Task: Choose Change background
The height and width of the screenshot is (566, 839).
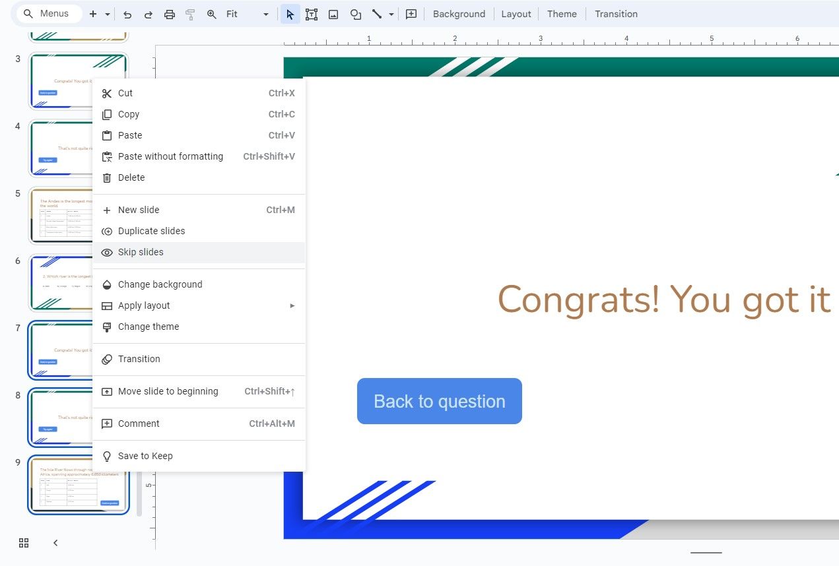Action: point(199,284)
